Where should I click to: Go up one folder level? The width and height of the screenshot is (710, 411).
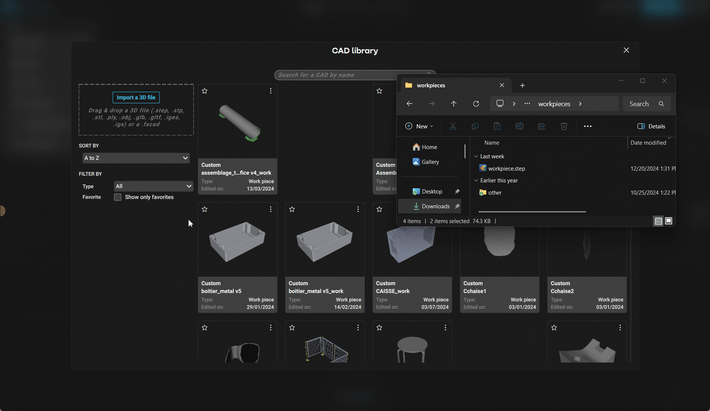453,104
